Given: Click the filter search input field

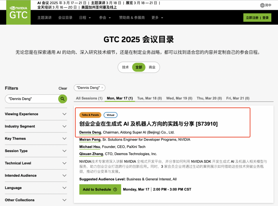Looking at the screenshot, I should pyautogui.click(x=32, y=99).
